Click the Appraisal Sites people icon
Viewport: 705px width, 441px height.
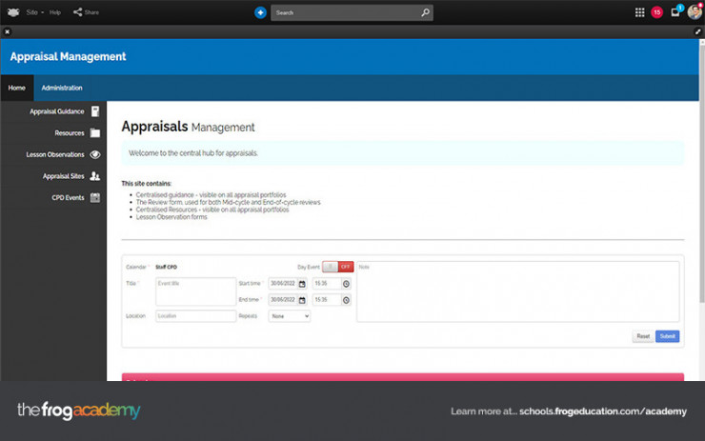(95, 176)
